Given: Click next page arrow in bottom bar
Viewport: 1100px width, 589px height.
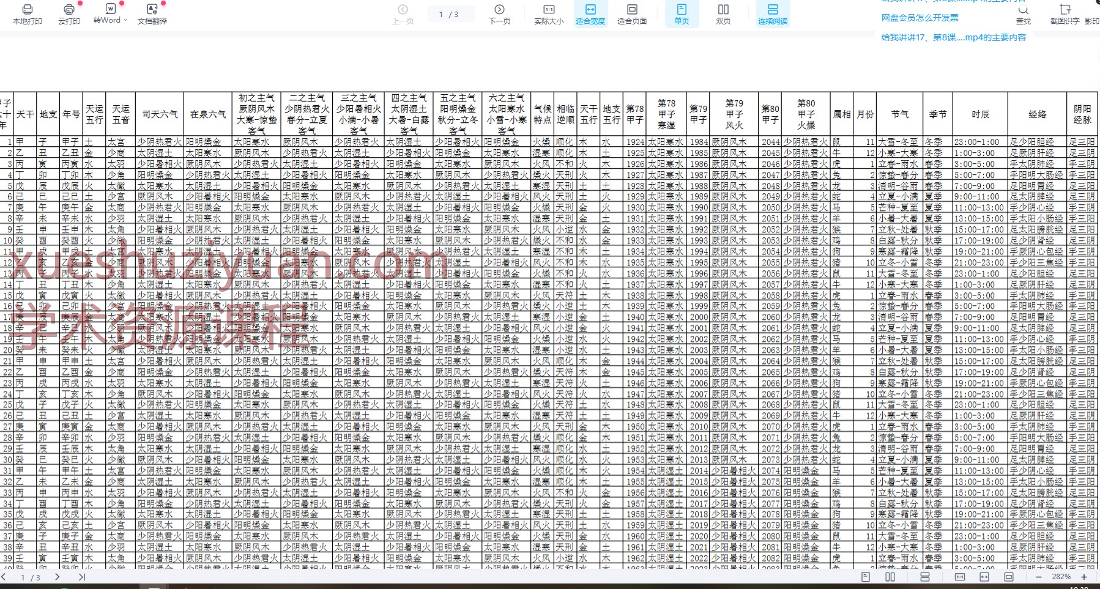Looking at the screenshot, I should (x=57, y=577).
